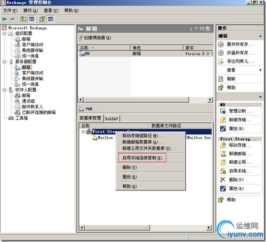Switch to the 数据库管理 tab
The height and width of the screenshot is (242, 266).
[x=90, y=118]
